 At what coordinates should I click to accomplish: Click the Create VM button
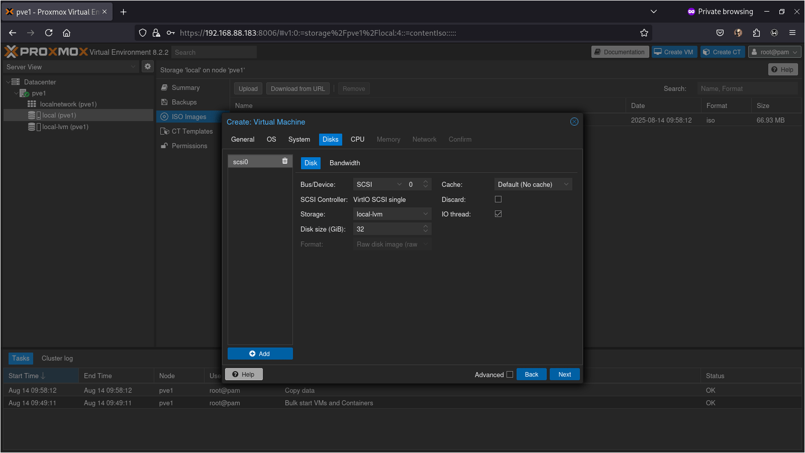point(674,52)
